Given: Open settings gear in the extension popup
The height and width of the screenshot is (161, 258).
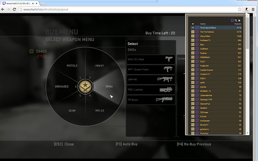Looking at the screenshot, I should pyautogui.click(x=239, y=21).
